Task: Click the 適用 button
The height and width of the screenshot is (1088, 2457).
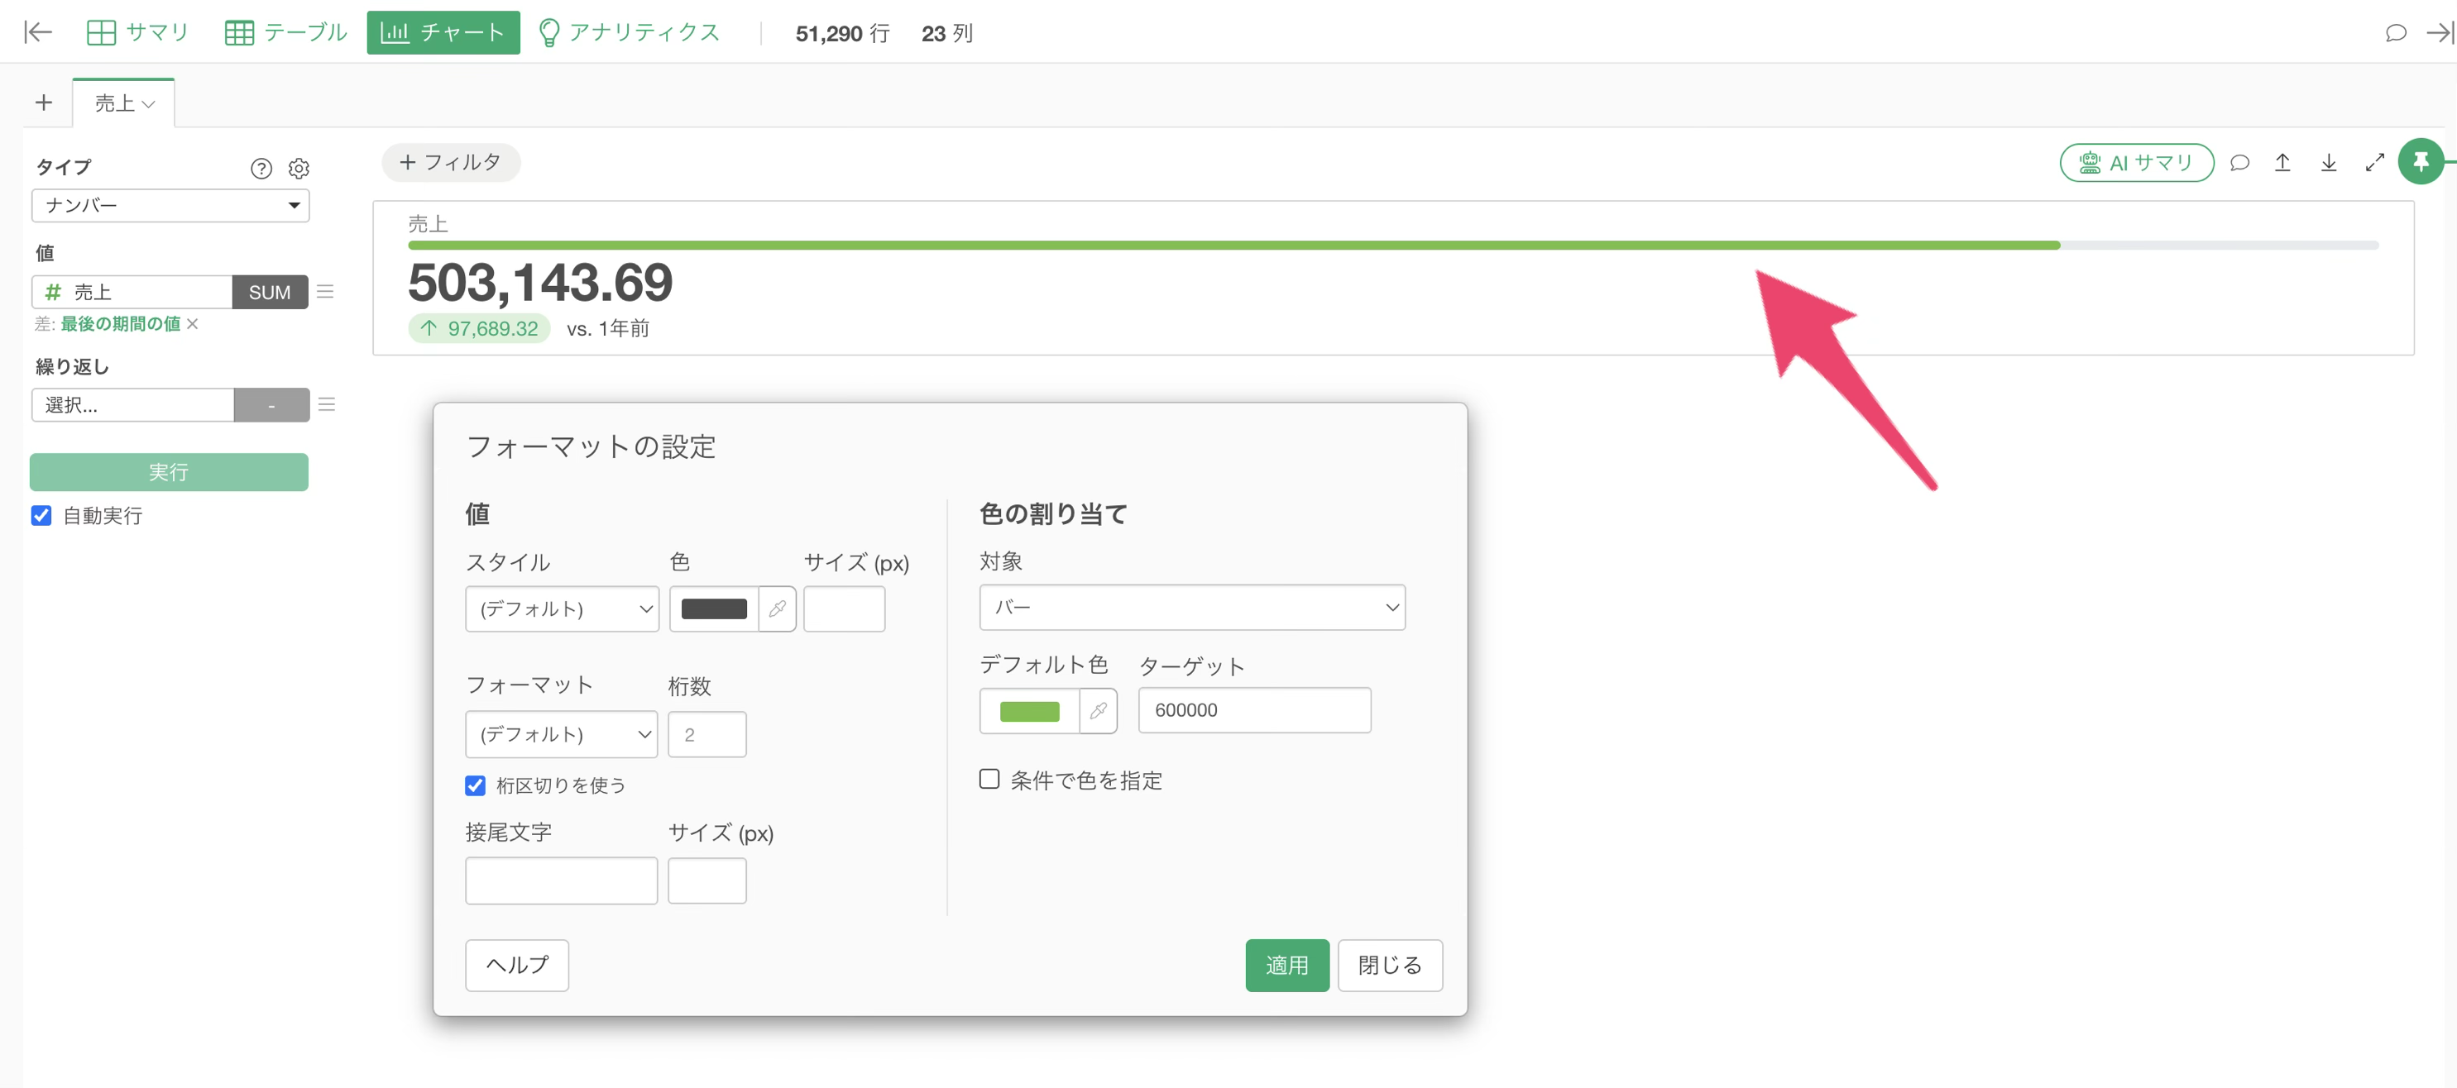Action: (1286, 965)
